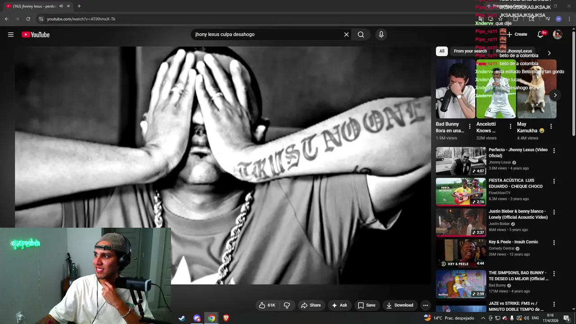The height and width of the screenshot is (324, 576).
Task: Open Bad Bunny llora Short thumbnail
Action: (x=455, y=89)
